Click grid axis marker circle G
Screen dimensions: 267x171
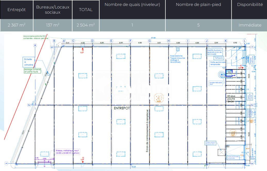[x=149, y=41]
